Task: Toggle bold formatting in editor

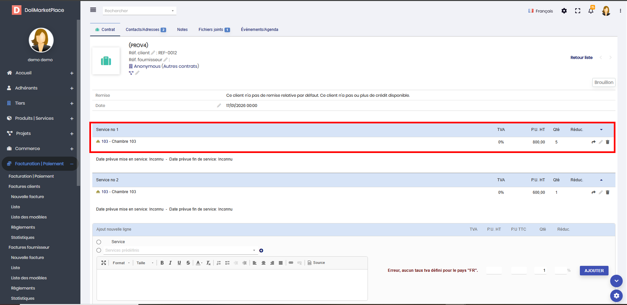Action: click(162, 263)
